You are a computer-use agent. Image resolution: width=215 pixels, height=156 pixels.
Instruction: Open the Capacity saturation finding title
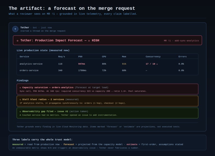pos(48,87)
